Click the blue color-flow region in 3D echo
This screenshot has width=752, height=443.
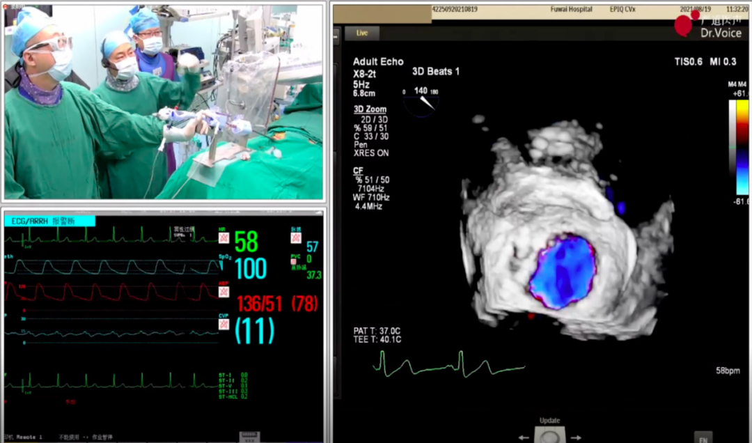(x=563, y=272)
